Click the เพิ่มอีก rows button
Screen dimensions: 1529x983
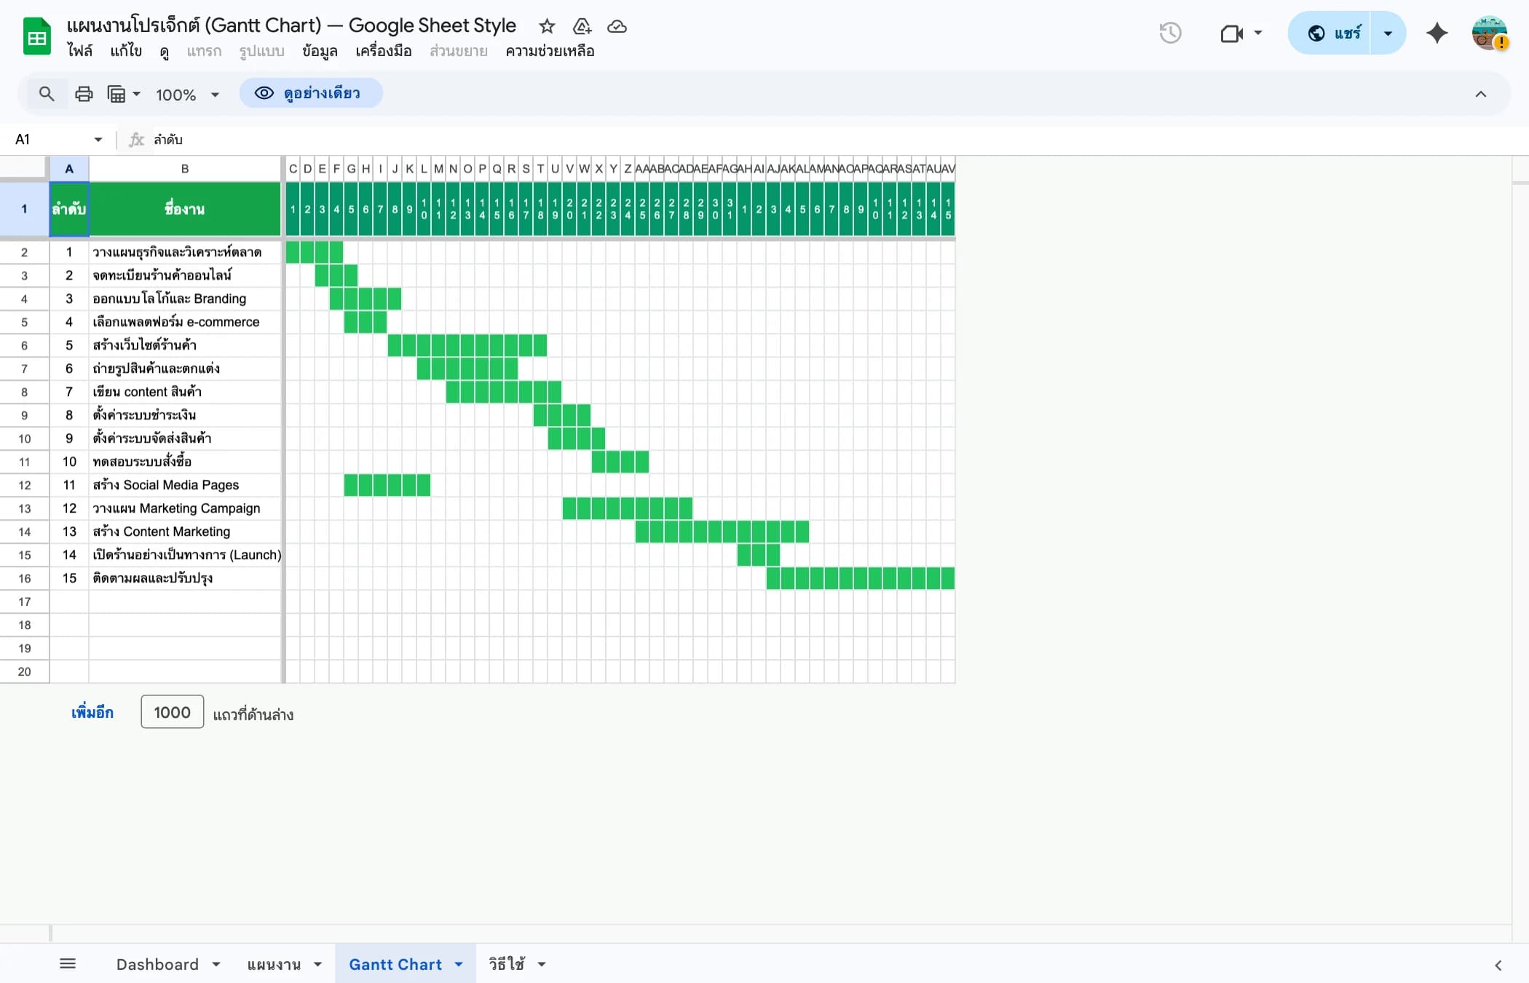[x=92, y=712]
